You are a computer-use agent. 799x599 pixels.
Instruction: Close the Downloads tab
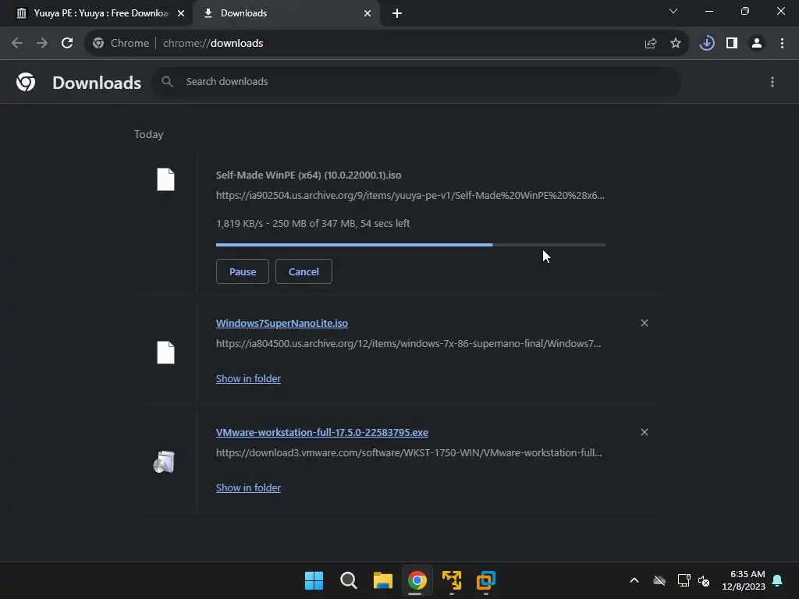[x=368, y=13]
